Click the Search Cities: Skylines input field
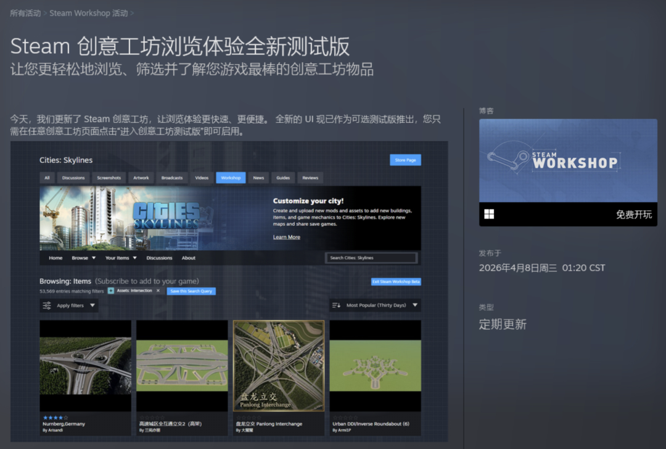Viewport: 666px width, 449px height. coord(371,258)
